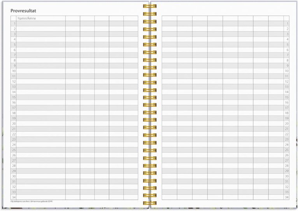Click the first column header cell on right page

click(169, 18)
